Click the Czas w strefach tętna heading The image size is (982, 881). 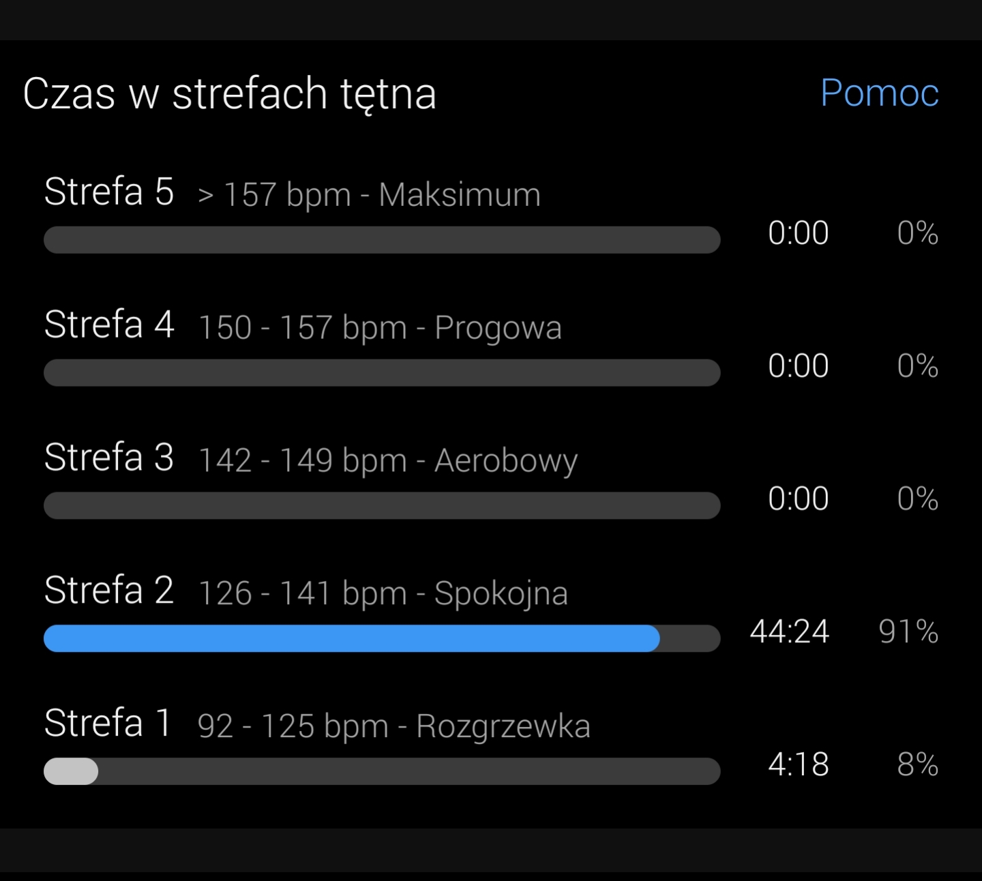(229, 93)
